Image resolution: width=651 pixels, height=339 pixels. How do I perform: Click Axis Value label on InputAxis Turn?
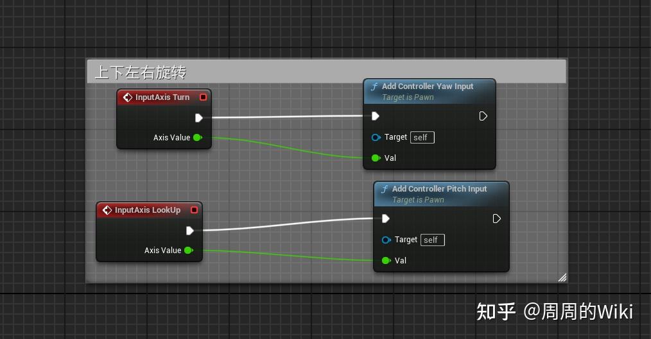171,138
